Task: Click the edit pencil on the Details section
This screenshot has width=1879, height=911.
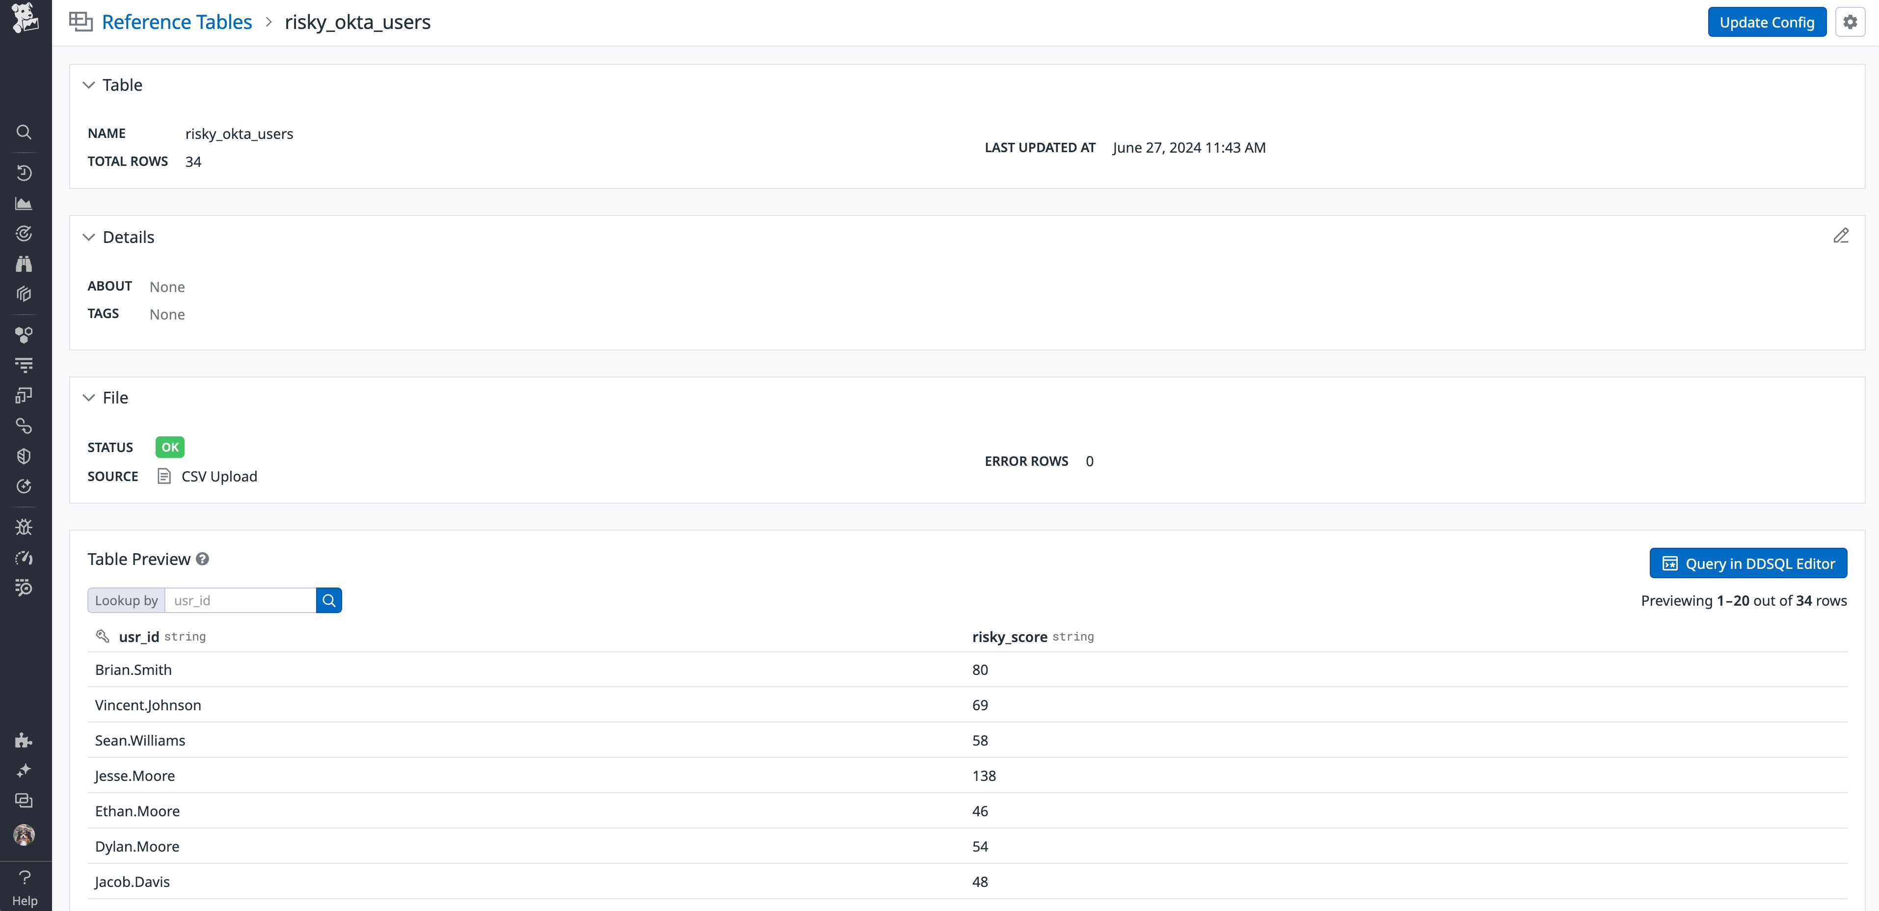Action: tap(1842, 236)
